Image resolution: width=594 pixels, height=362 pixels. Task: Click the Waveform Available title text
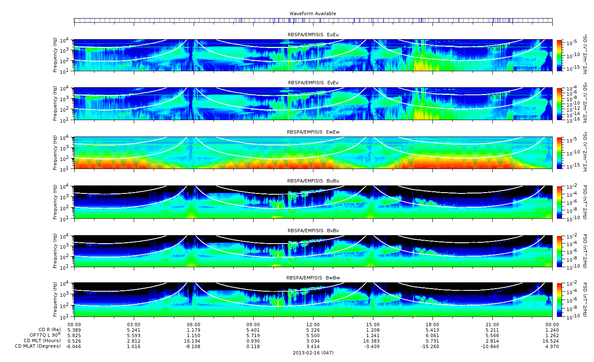[313, 13]
